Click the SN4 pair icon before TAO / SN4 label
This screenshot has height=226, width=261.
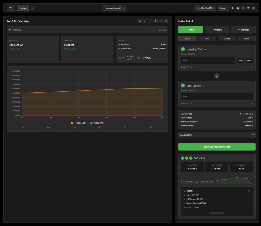191,158
